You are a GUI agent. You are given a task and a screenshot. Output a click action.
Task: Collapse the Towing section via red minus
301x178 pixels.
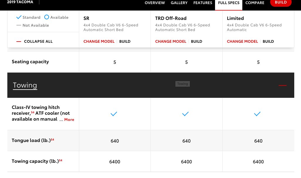click(283, 85)
